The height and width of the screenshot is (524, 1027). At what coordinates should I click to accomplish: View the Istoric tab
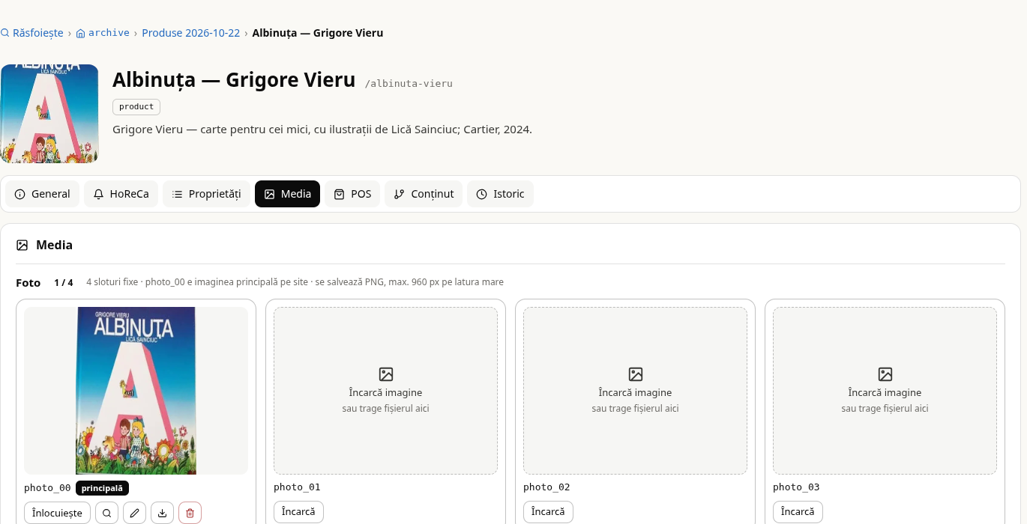[500, 194]
